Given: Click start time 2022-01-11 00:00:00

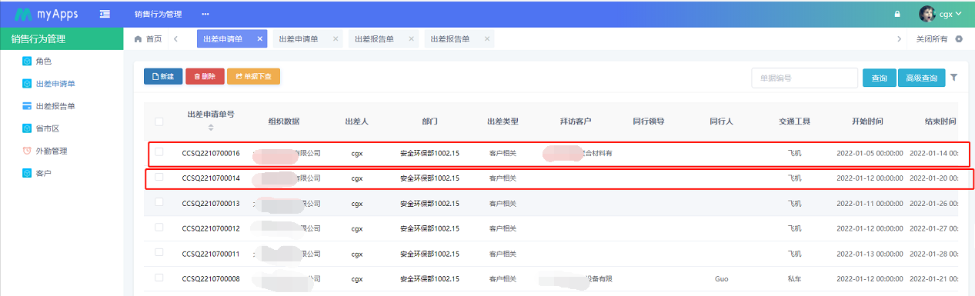Looking at the screenshot, I should click(870, 203).
